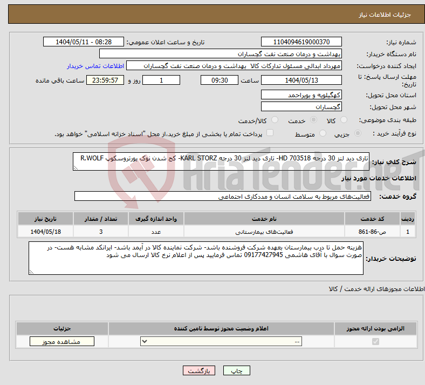The image size is (425, 385).
Task: Open the اطلاعات تماس خریدار link
Action: tap(95, 66)
